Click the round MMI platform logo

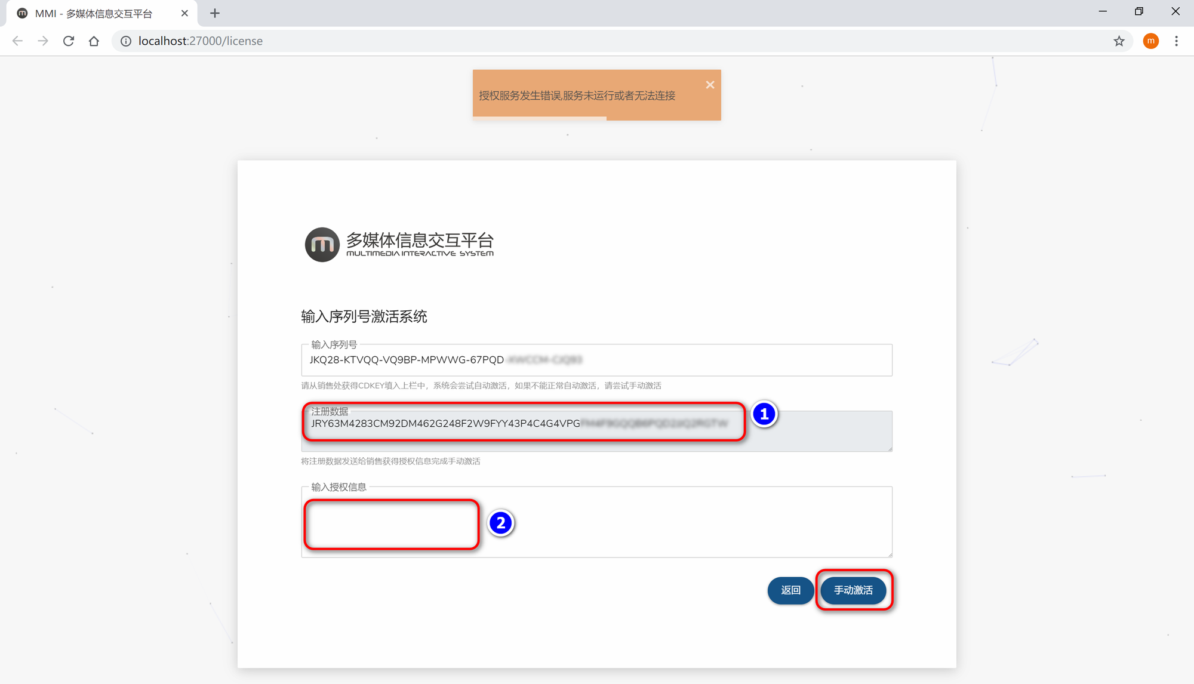(x=322, y=245)
